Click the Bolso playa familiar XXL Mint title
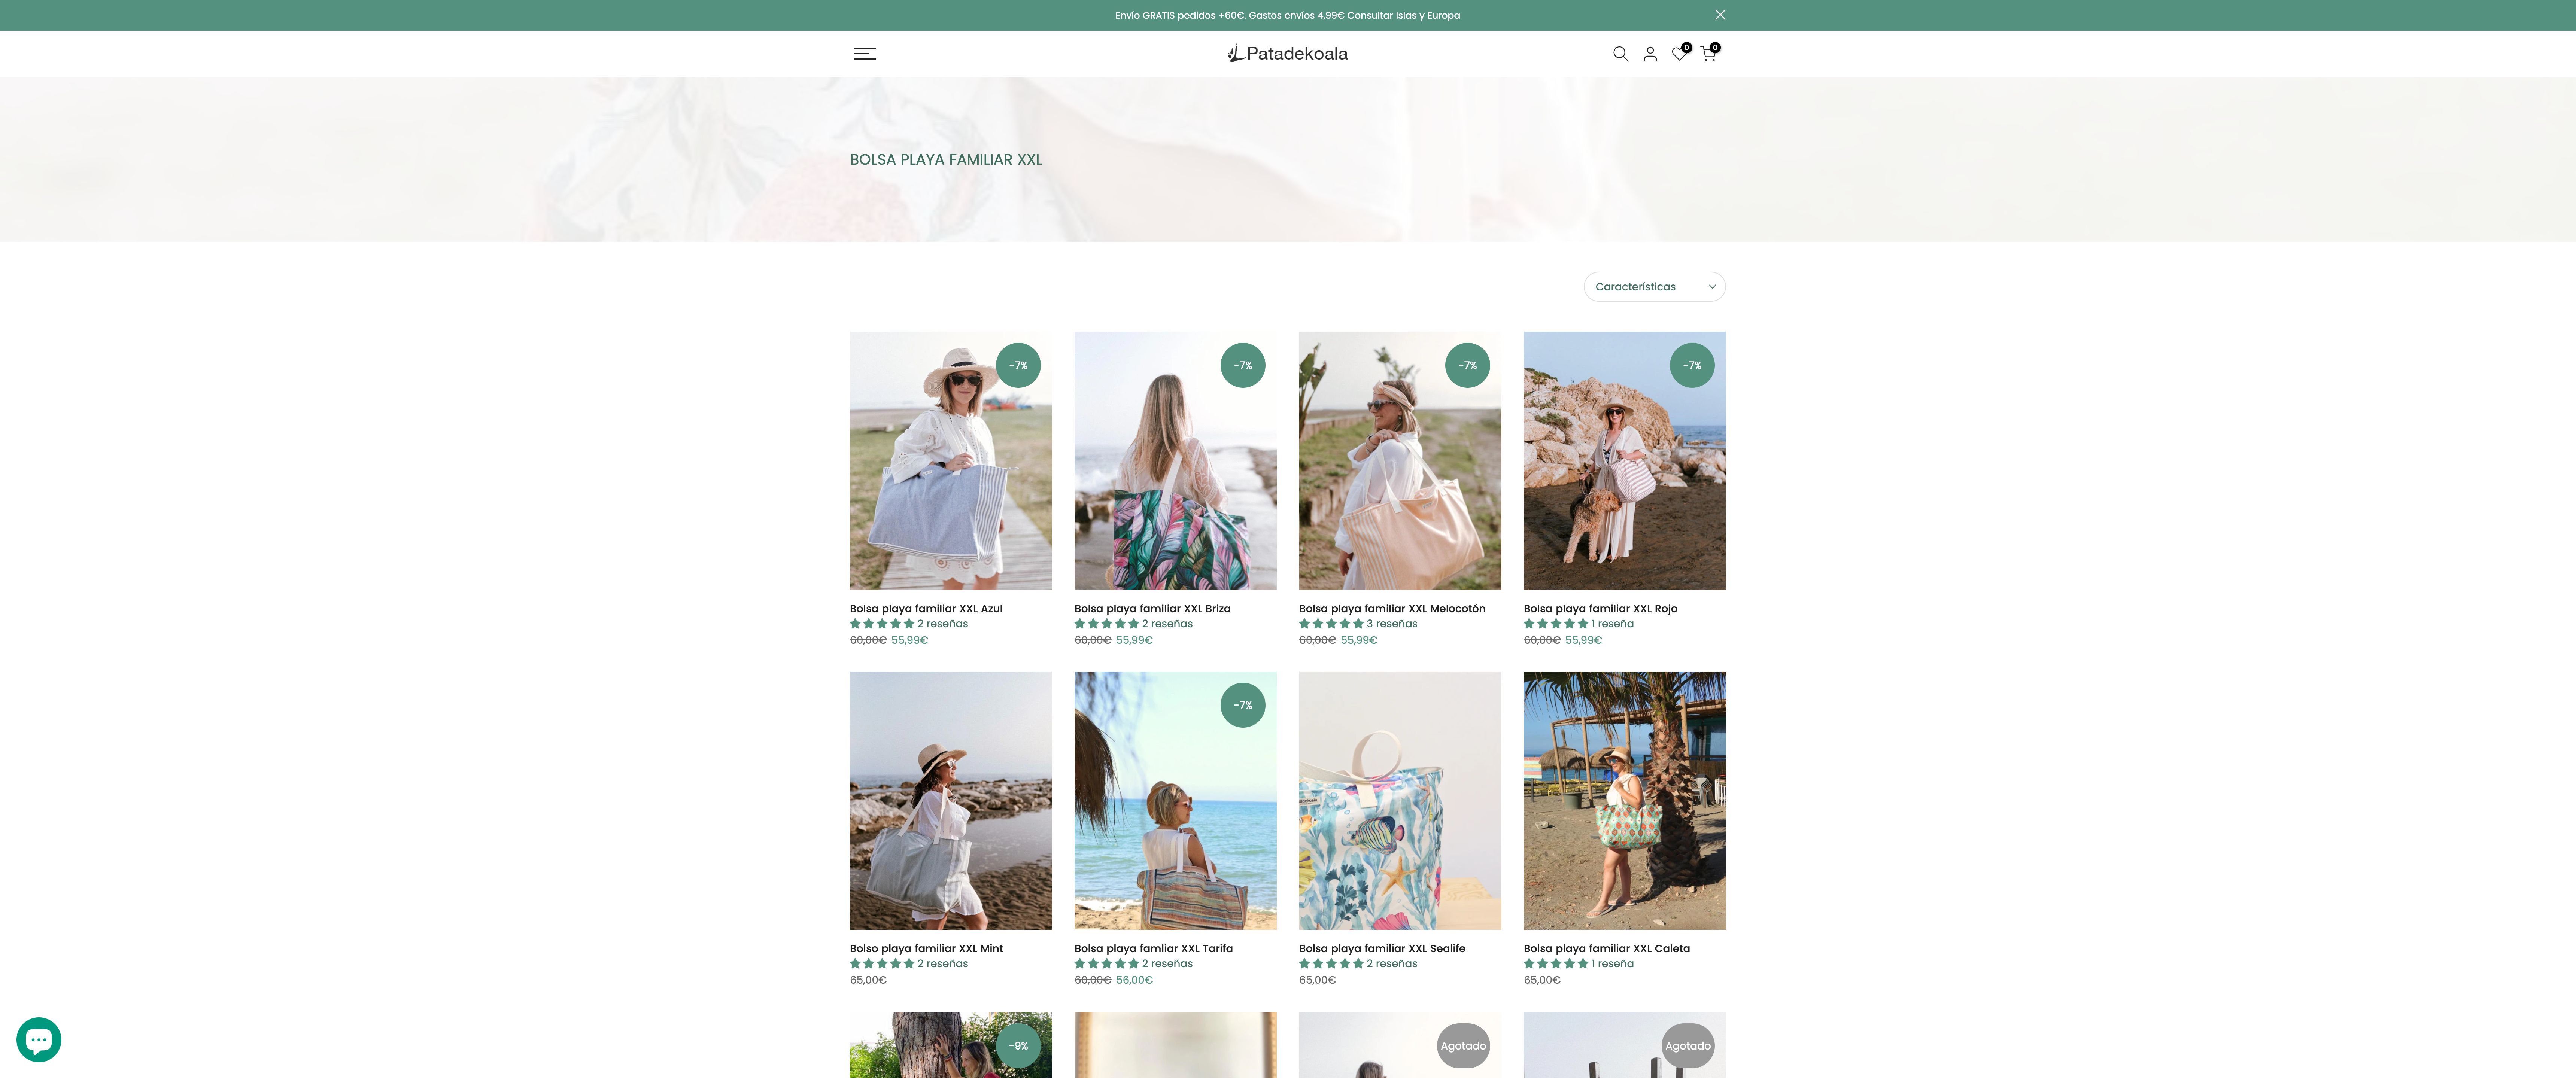2576x1078 pixels. pyautogui.click(x=926, y=949)
